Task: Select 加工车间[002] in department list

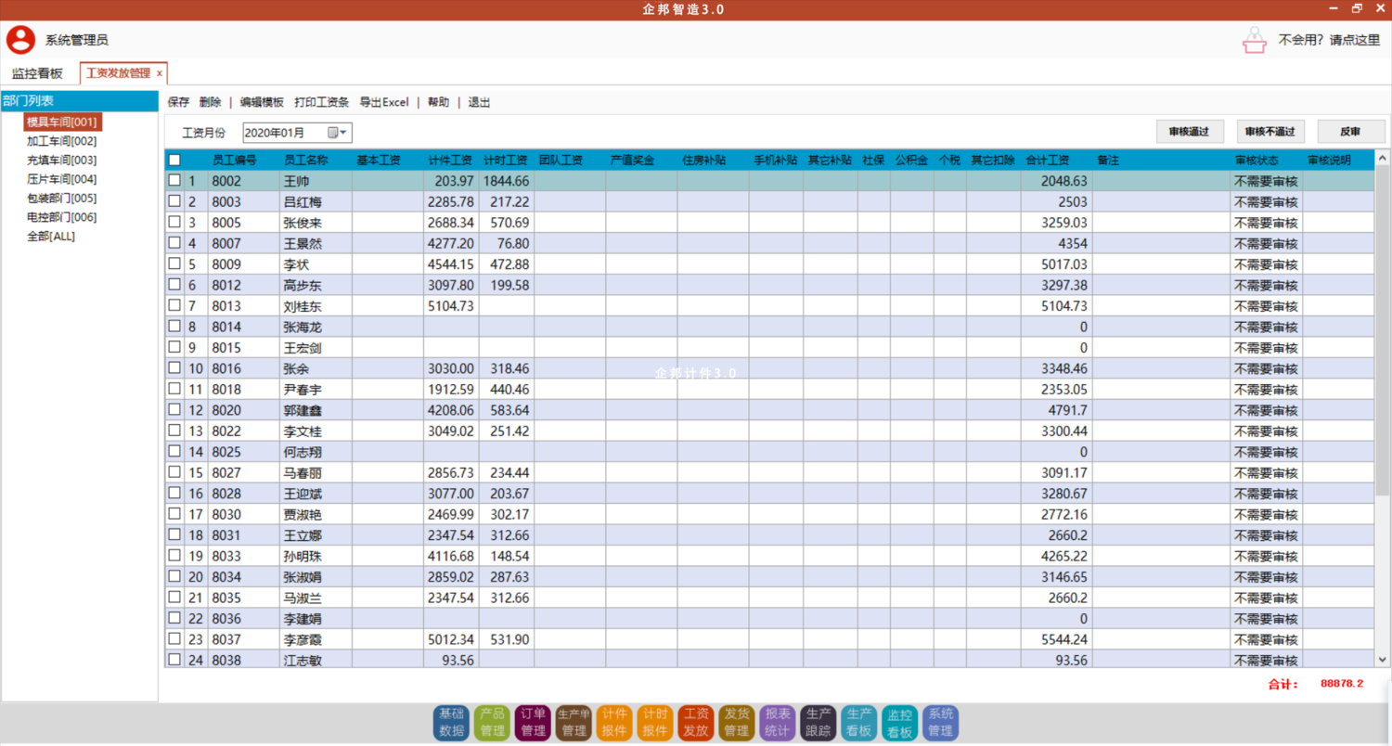Action: [61, 141]
